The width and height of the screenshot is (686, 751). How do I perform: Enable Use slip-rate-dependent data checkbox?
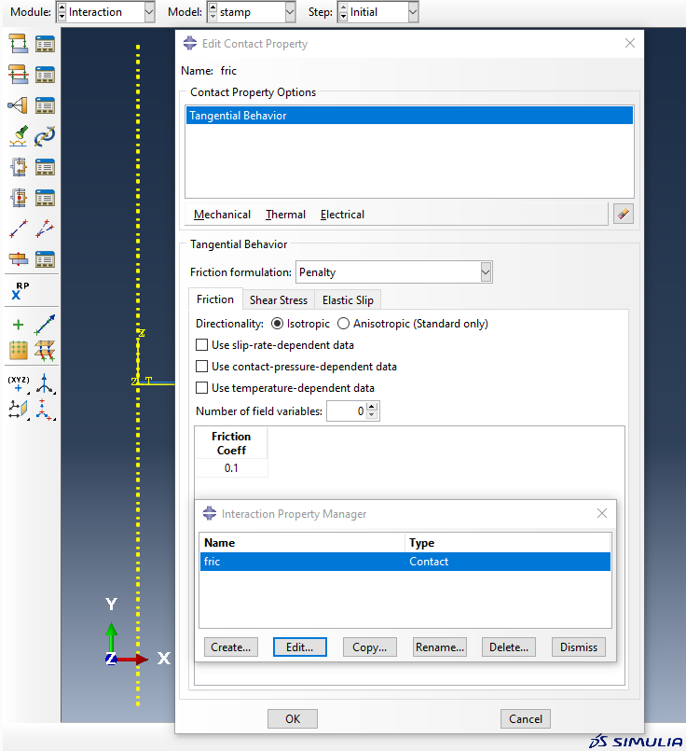(202, 345)
